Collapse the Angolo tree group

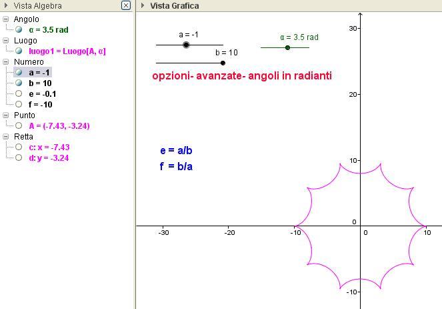pos(5,19)
